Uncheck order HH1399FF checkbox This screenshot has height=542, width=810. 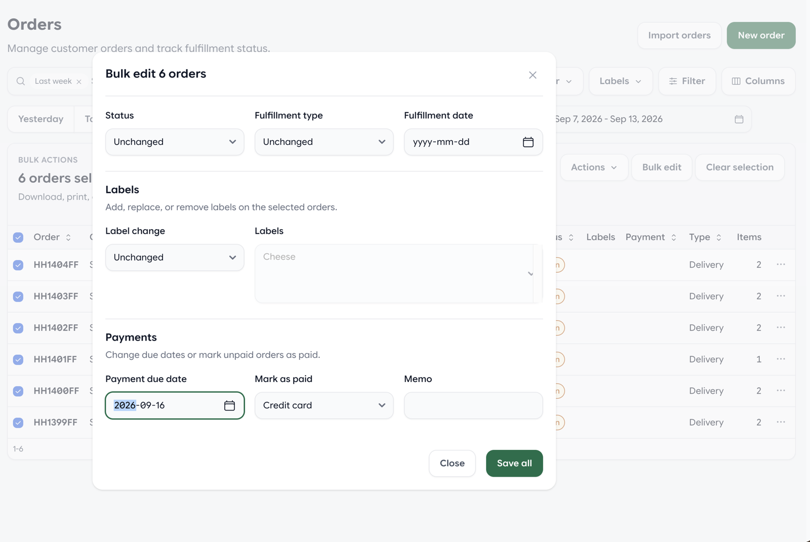pyautogui.click(x=18, y=423)
